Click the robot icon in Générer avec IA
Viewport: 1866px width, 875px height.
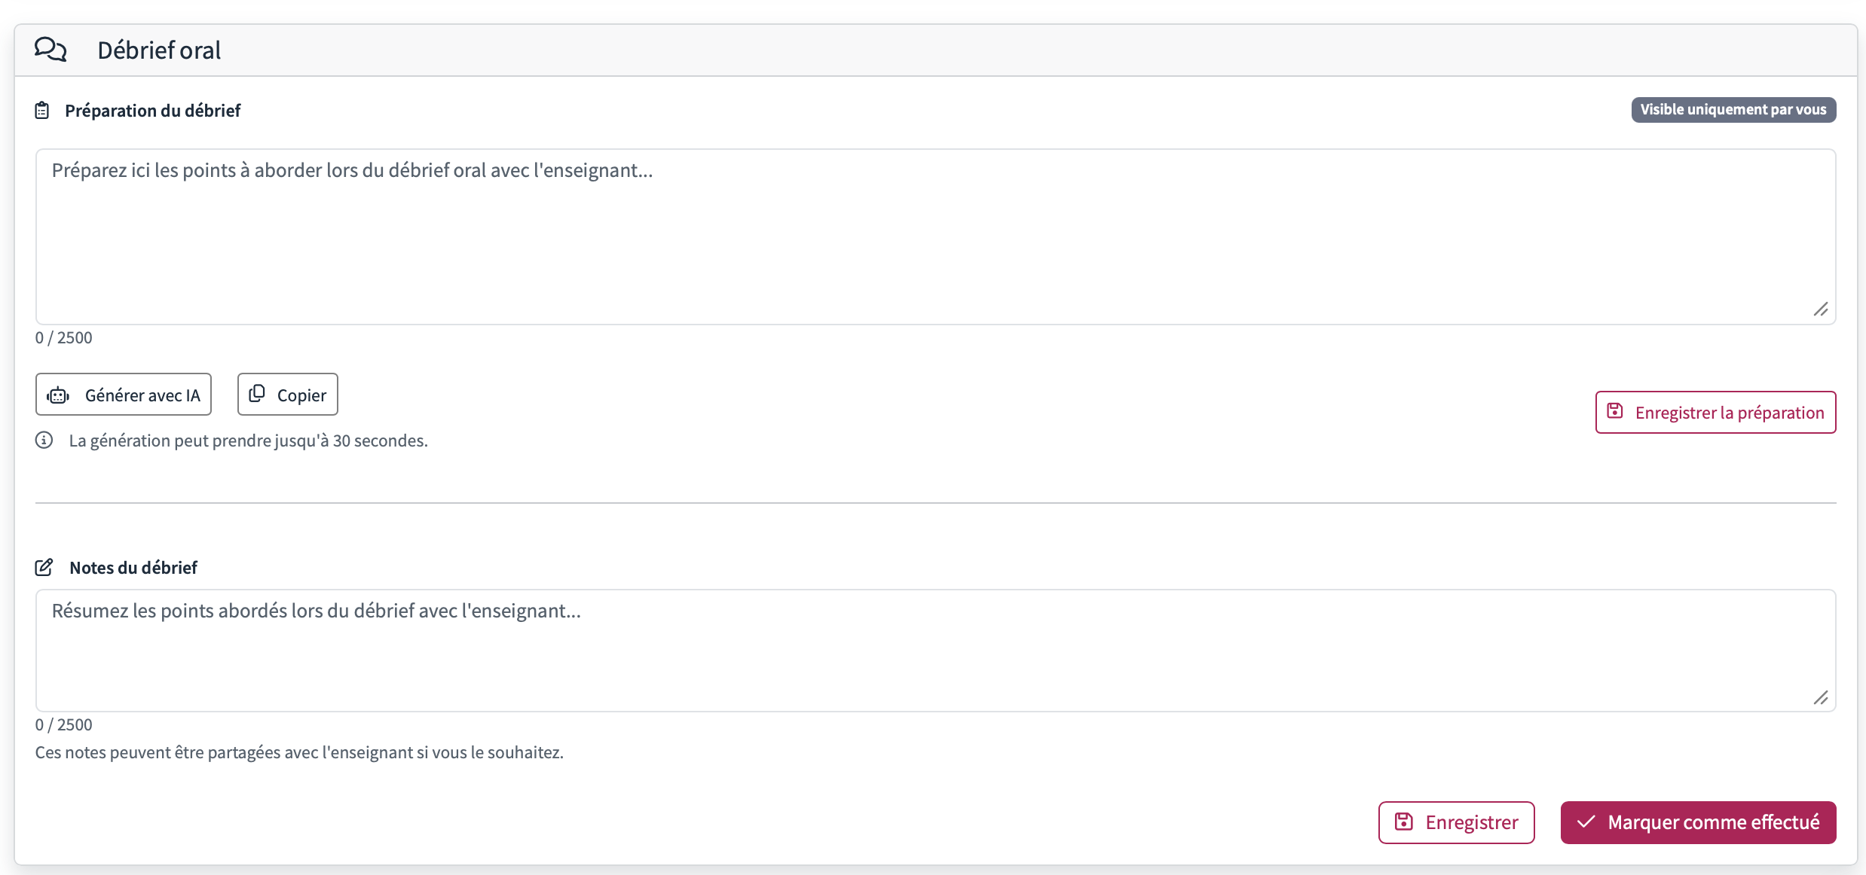[x=58, y=395]
